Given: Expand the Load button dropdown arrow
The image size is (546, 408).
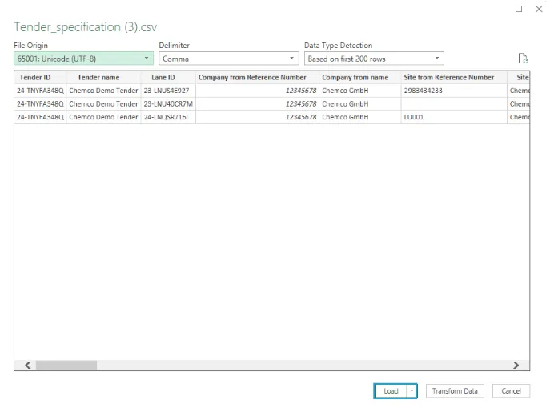Looking at the screenshot, I should click(412, 391).
